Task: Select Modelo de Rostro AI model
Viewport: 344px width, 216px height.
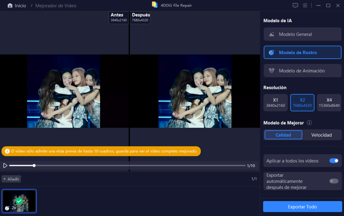Action: 302,53
